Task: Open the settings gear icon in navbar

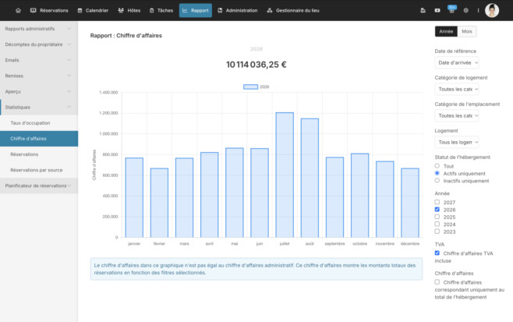Action: (x=466, y=10)
